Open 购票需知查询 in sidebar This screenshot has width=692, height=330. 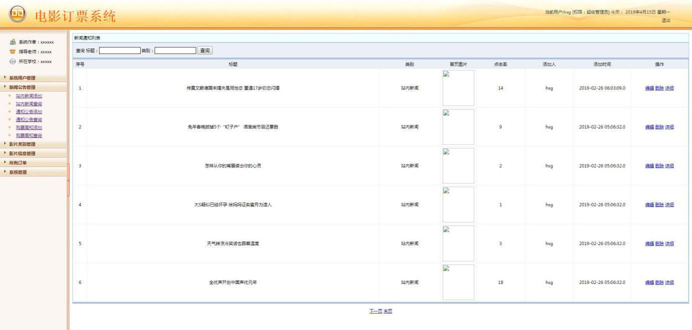[29, 135]
